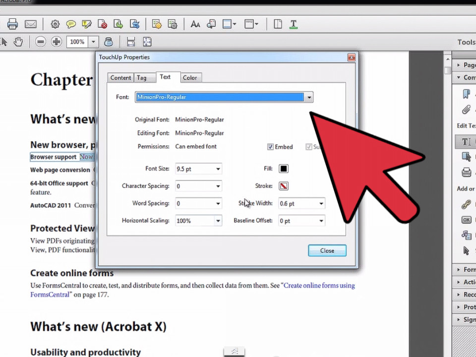Click the zoom in plus button
Viewport: 476px width, 357px height.
click(56, 42)
